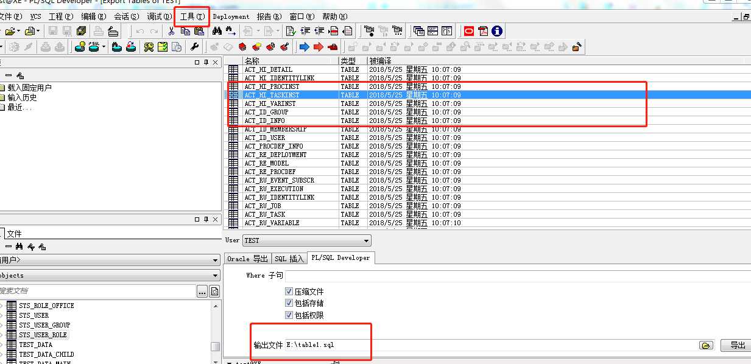Viewport: 751px width, 364px height.
Task: Open the dropdown arrow next to Open icon
Action: tap(19, 30)
